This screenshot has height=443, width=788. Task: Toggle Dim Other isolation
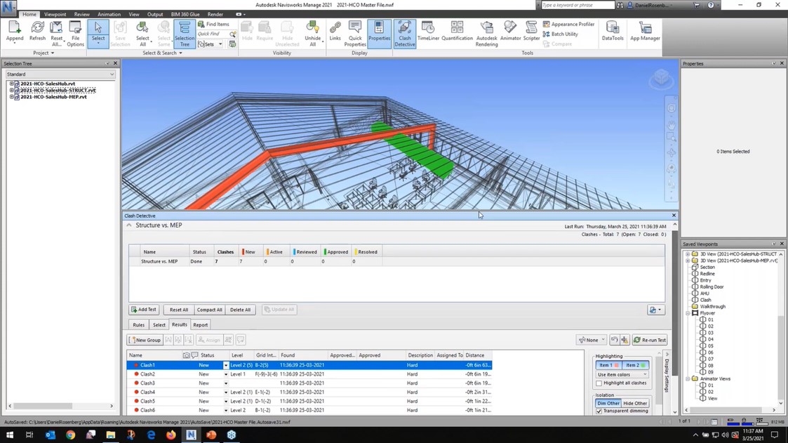(608, 403)
